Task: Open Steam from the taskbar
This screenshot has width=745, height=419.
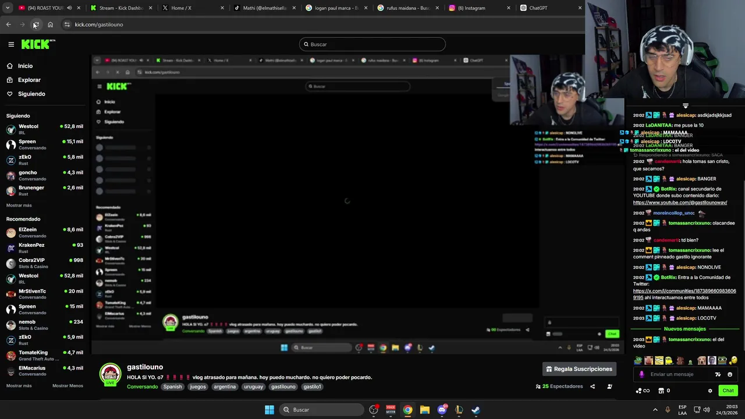Action: coord(476,410)
